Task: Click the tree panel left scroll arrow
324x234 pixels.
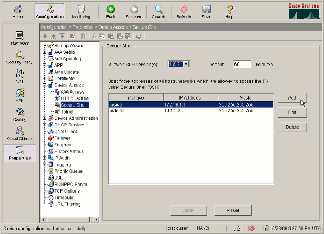Action: (43, 219)
